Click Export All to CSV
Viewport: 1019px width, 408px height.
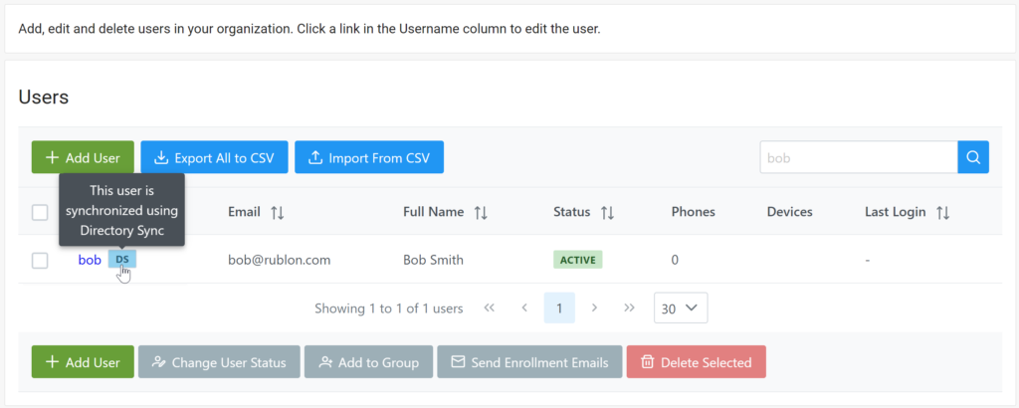[214, 157]
